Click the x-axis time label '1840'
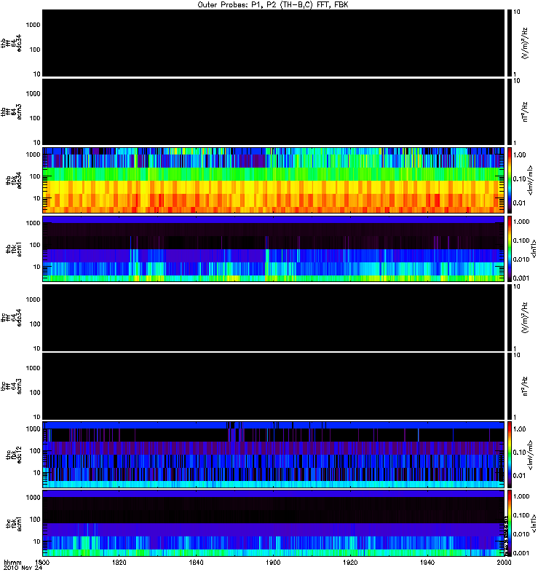This screenshot has height=583, width=546. click(196, 562)
